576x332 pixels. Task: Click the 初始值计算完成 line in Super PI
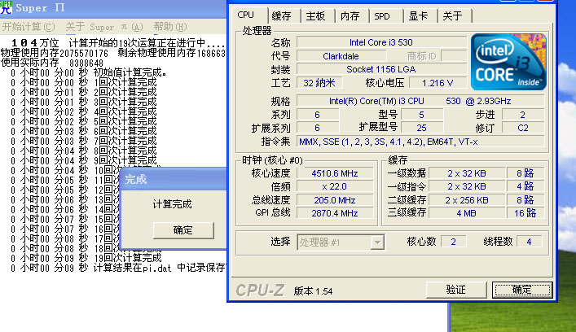89,72
